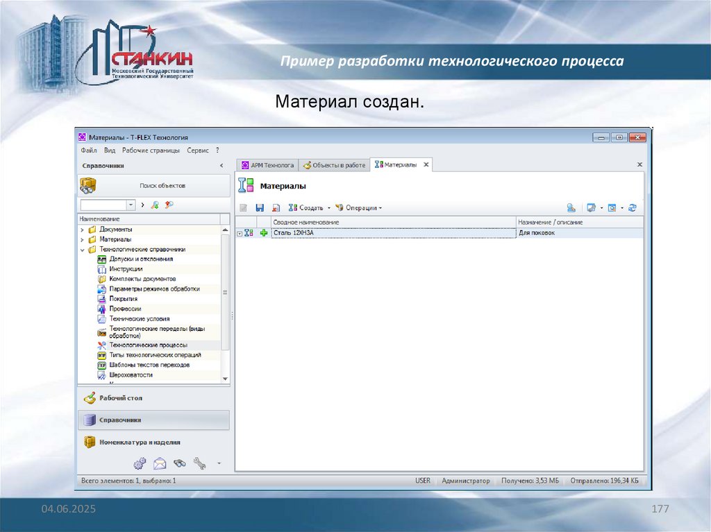Image resolution: width=711 pixels, height=532 pixels.
Task: Select Шаблоны текстов переходов in the tree
Action: [149, 366]
